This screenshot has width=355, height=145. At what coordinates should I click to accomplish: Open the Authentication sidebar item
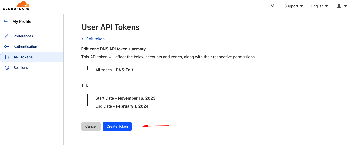(25, 47)
